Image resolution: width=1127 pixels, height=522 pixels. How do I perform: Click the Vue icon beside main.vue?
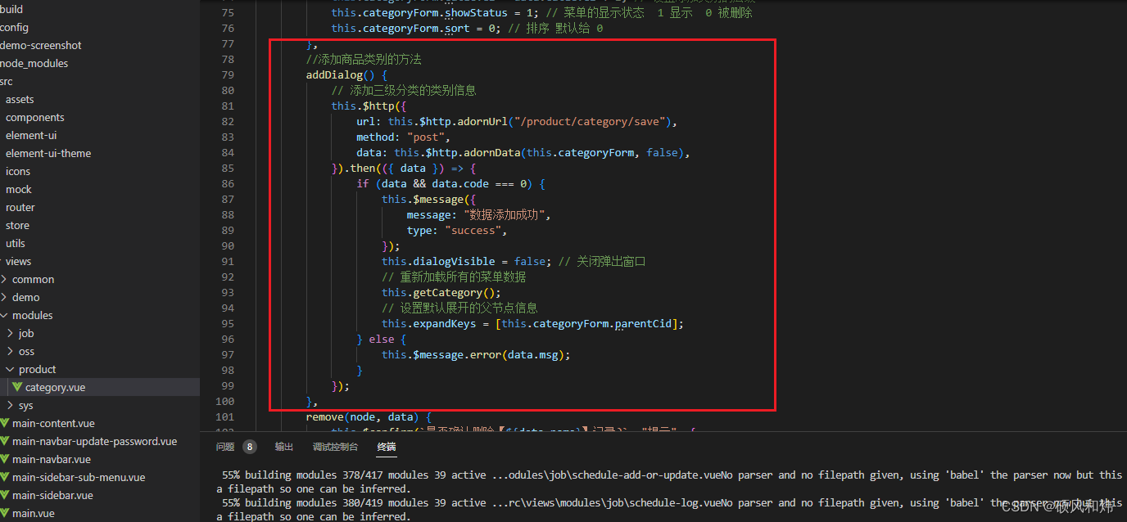[x=5, y=513]
